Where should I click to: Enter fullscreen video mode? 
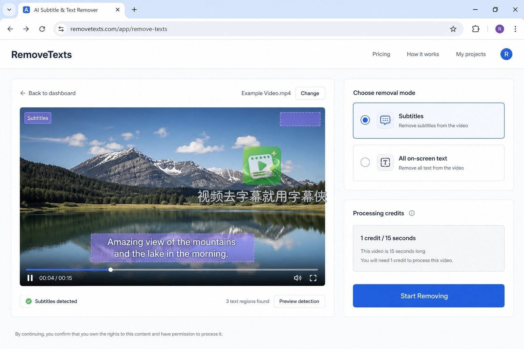313,278
